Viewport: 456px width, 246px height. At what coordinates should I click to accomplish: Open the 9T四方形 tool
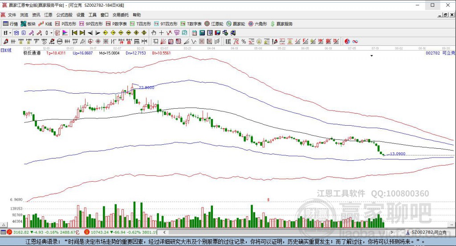coord(166,24)
